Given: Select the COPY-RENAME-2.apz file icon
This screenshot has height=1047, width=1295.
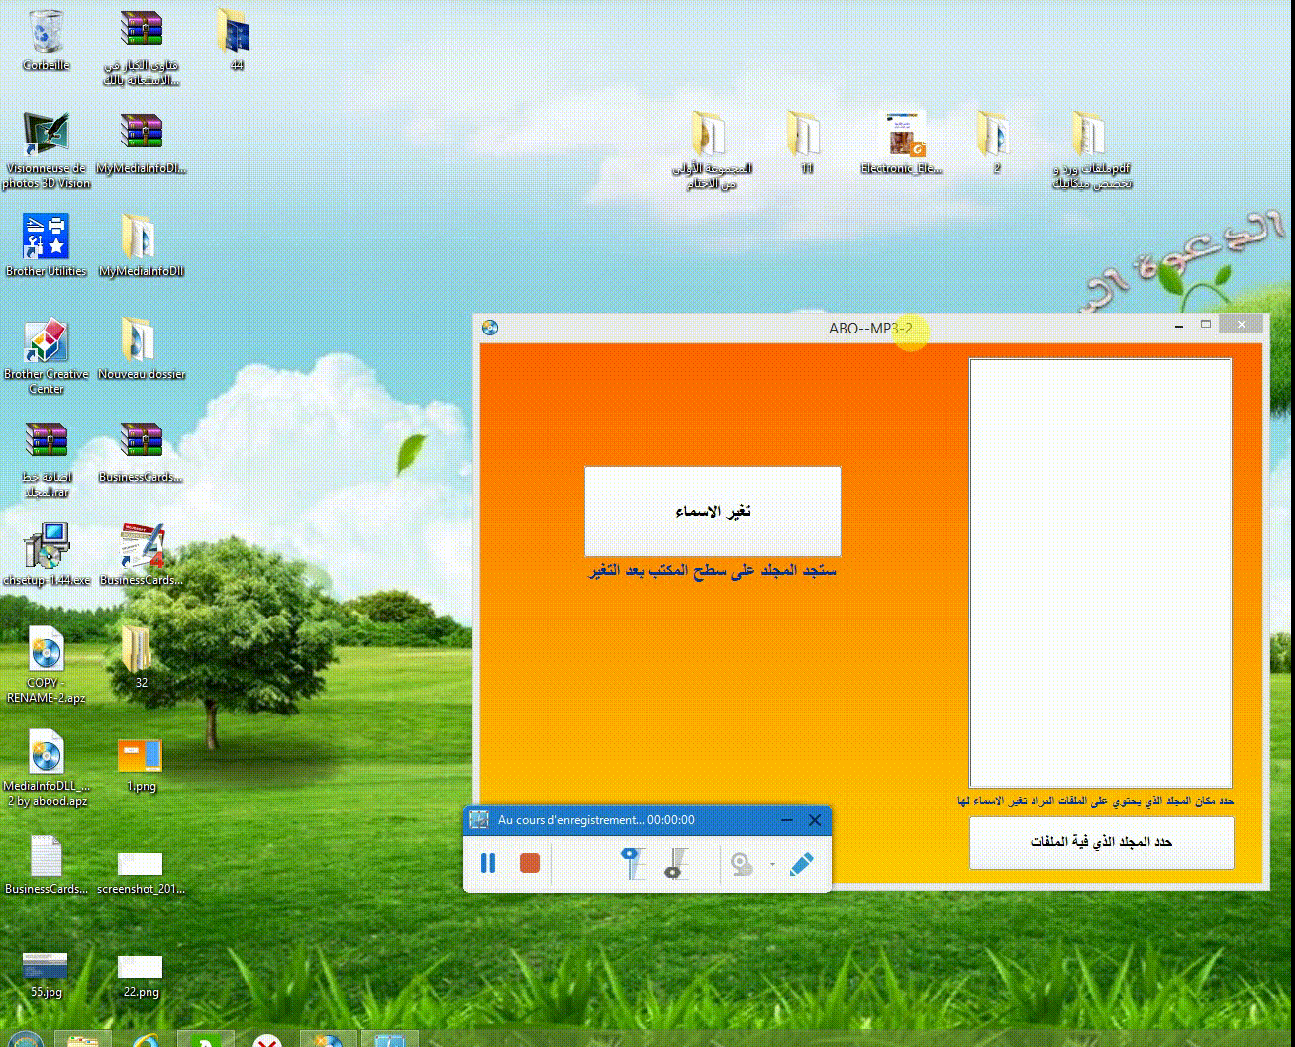Looking at the screenshot, I should coord(46,651).
